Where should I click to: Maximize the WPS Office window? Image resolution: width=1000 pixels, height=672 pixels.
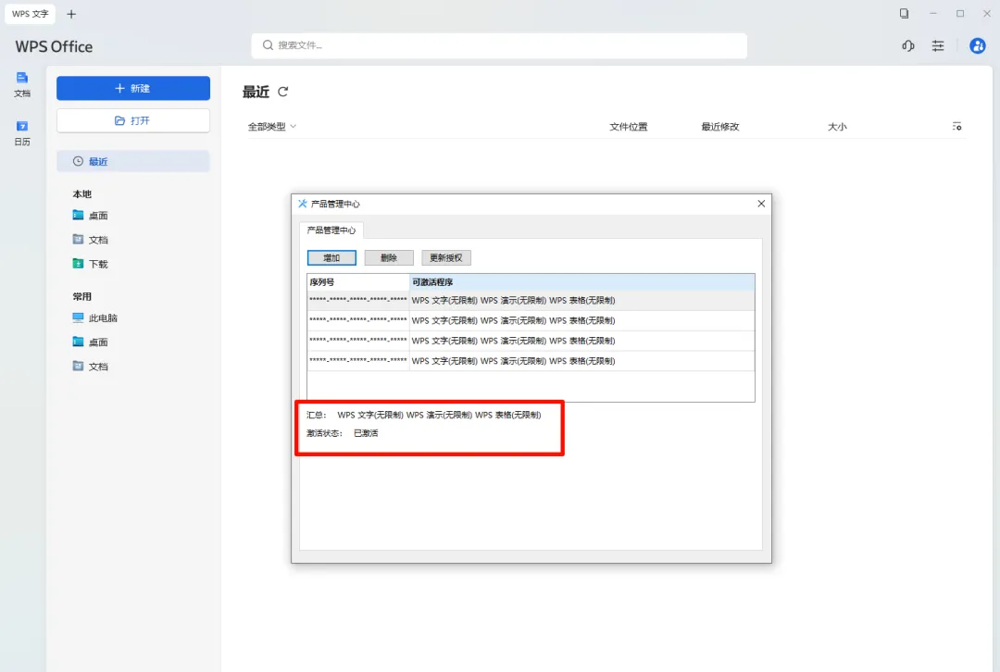click(960, 13)
